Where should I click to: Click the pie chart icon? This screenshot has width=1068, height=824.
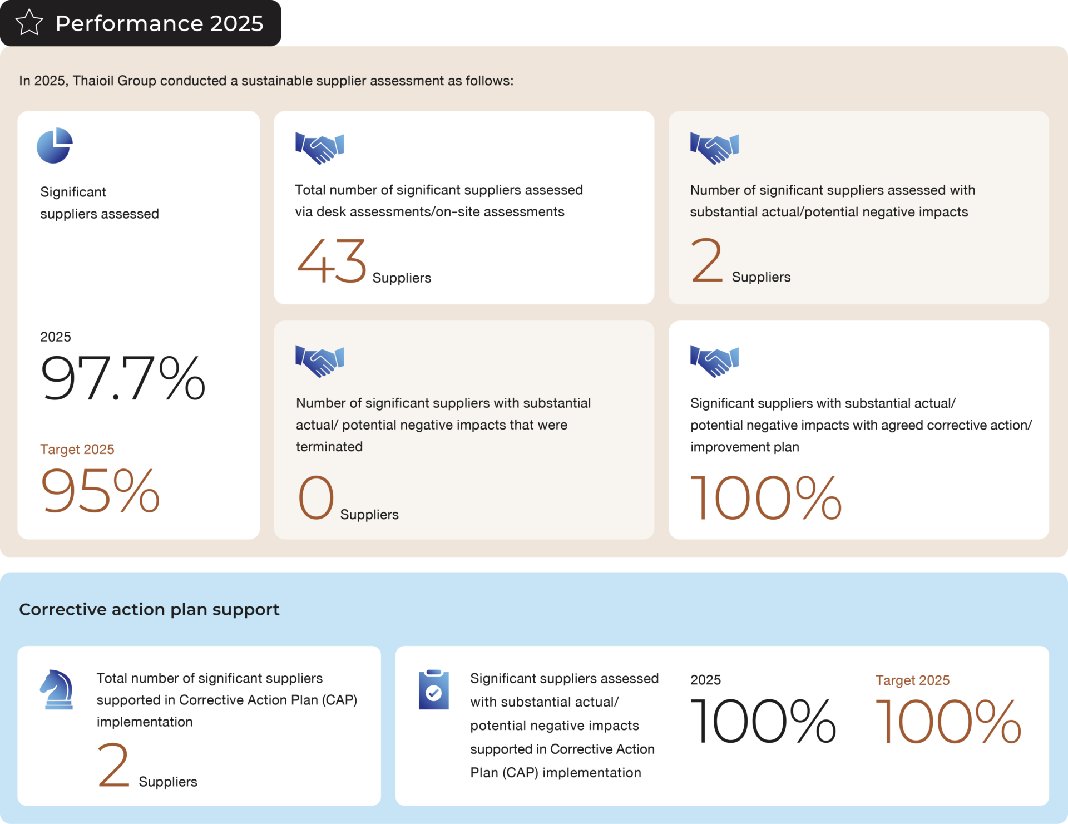[x=55, y=146]
